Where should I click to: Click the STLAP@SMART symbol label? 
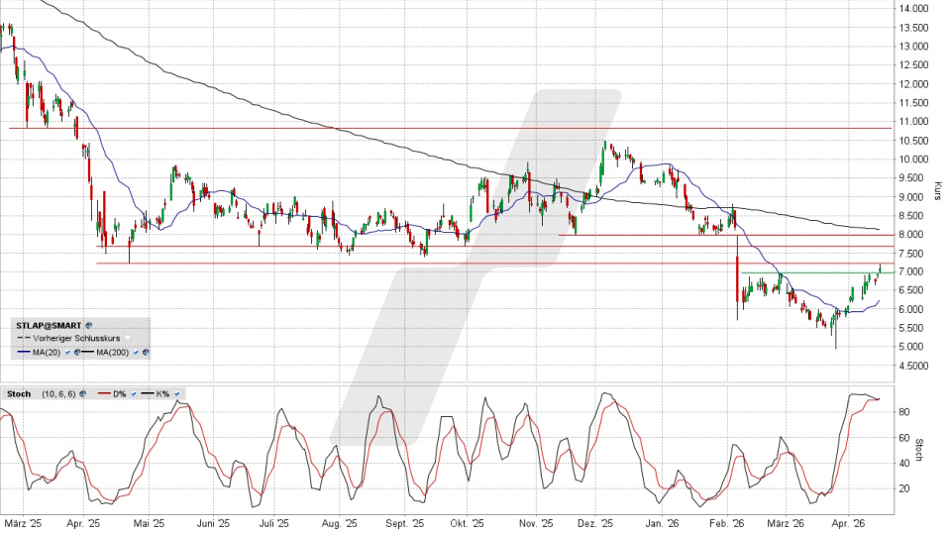tap(49, 326)
